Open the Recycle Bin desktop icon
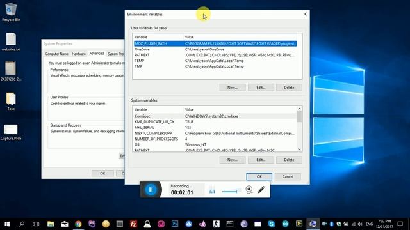The height and width of the screenshot is (230, 410). (11, 12)
